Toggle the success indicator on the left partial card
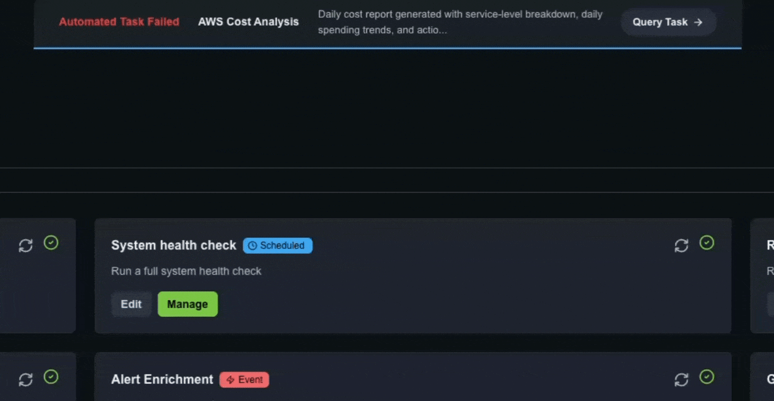The image size is (774, 401). pyautogui.click(x=51, y=242)
